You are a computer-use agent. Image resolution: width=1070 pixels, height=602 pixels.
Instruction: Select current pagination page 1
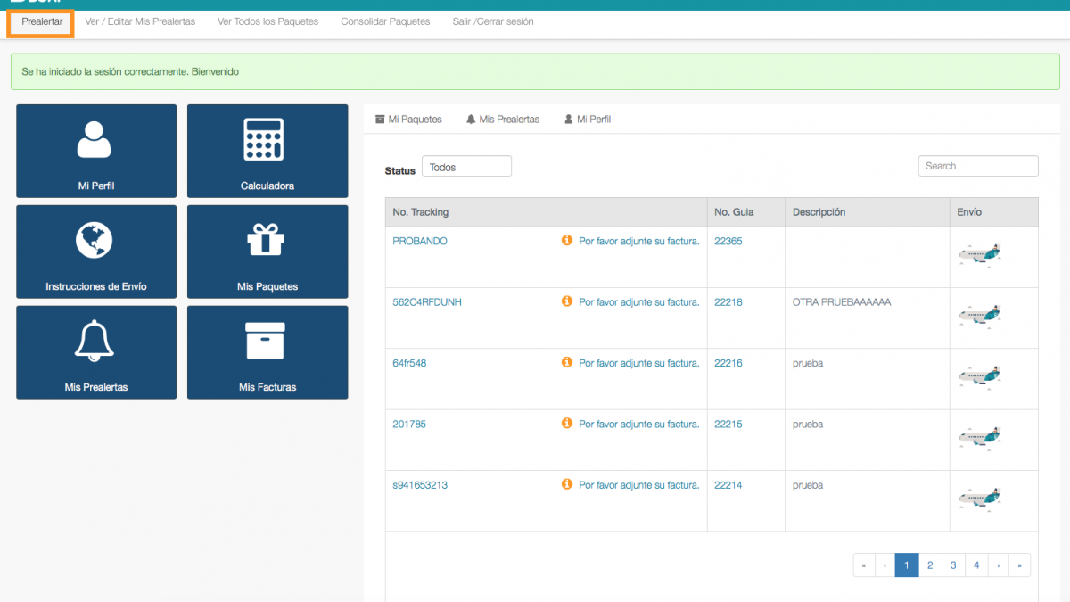pos(907,565)
